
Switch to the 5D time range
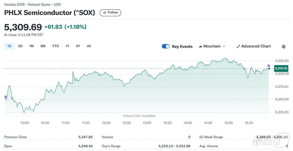[x=20, y=46]
